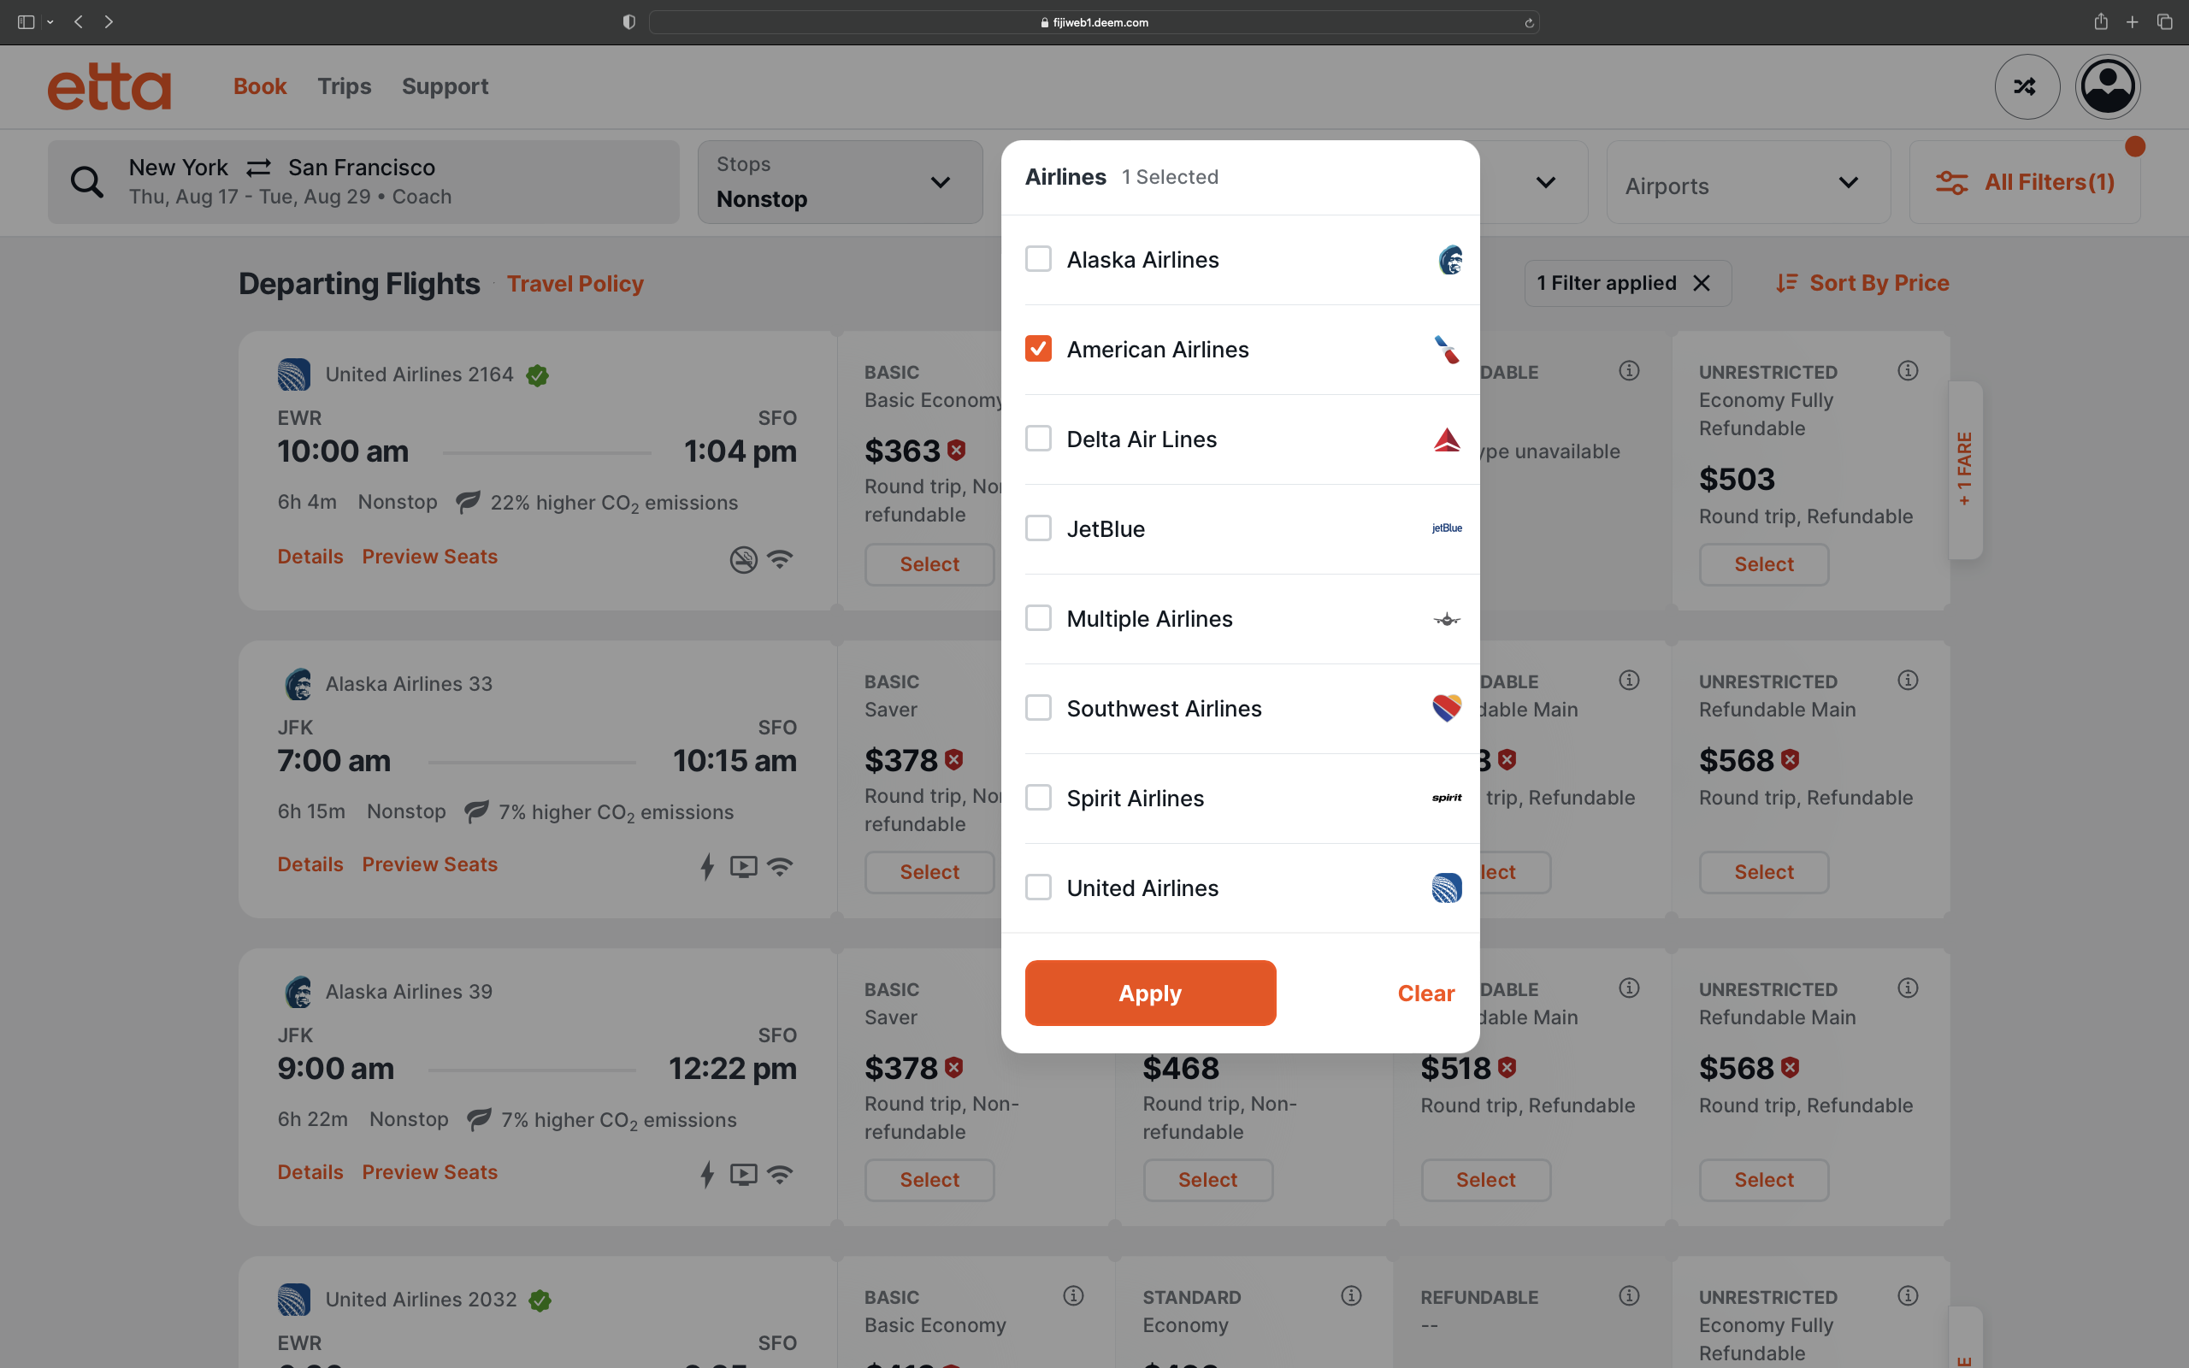
Task: Edit the New York to San Francisco search
Action: click(x=363, y=182)
